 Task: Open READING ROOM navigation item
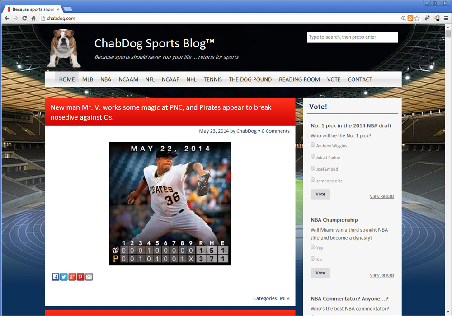[299, 79]
